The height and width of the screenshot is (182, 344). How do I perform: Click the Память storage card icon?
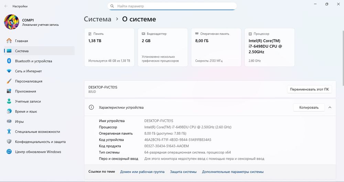(x=90, y=34)
